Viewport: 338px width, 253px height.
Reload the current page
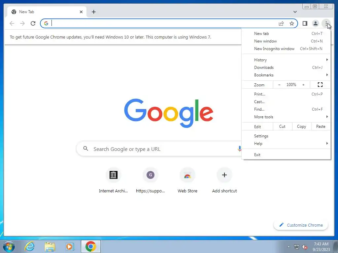(x=33, y=23)
